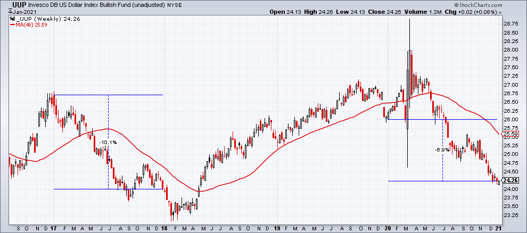This screenshot has width=527, height=233.
Task: Click the 24.00 price axis label
Action: 510,189
